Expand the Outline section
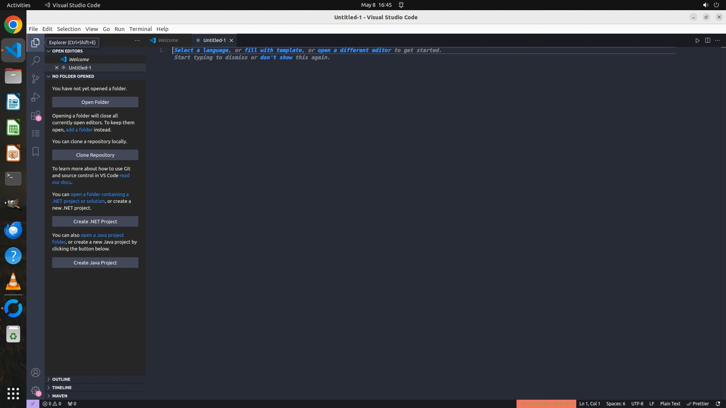726x408 pixels. [61, 379]
